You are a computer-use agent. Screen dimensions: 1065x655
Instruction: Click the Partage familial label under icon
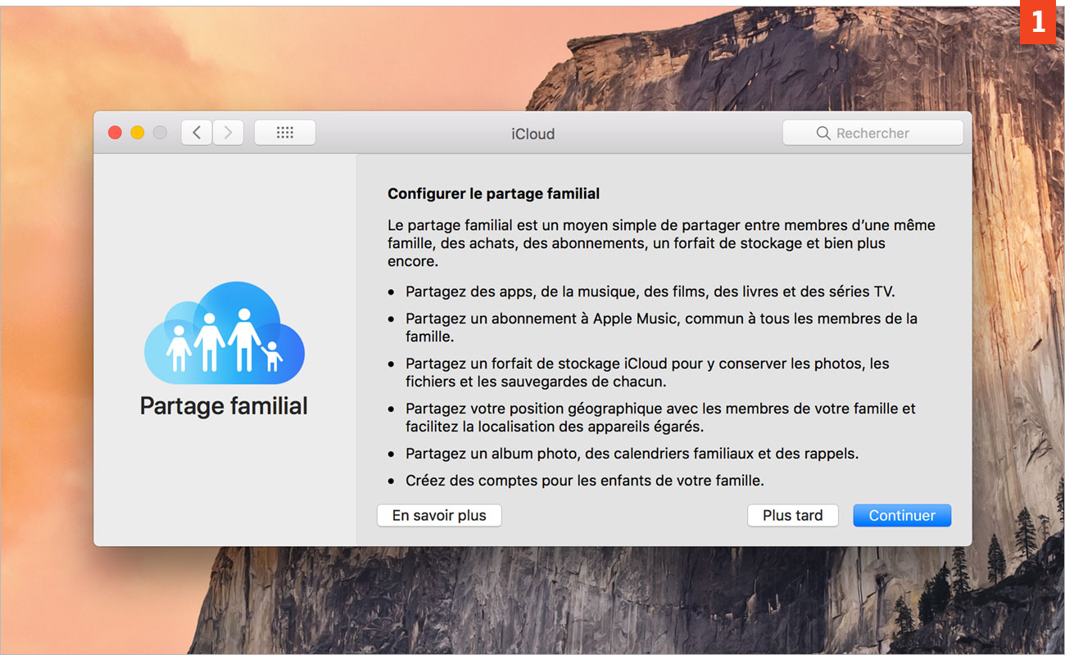coord(224,406)
